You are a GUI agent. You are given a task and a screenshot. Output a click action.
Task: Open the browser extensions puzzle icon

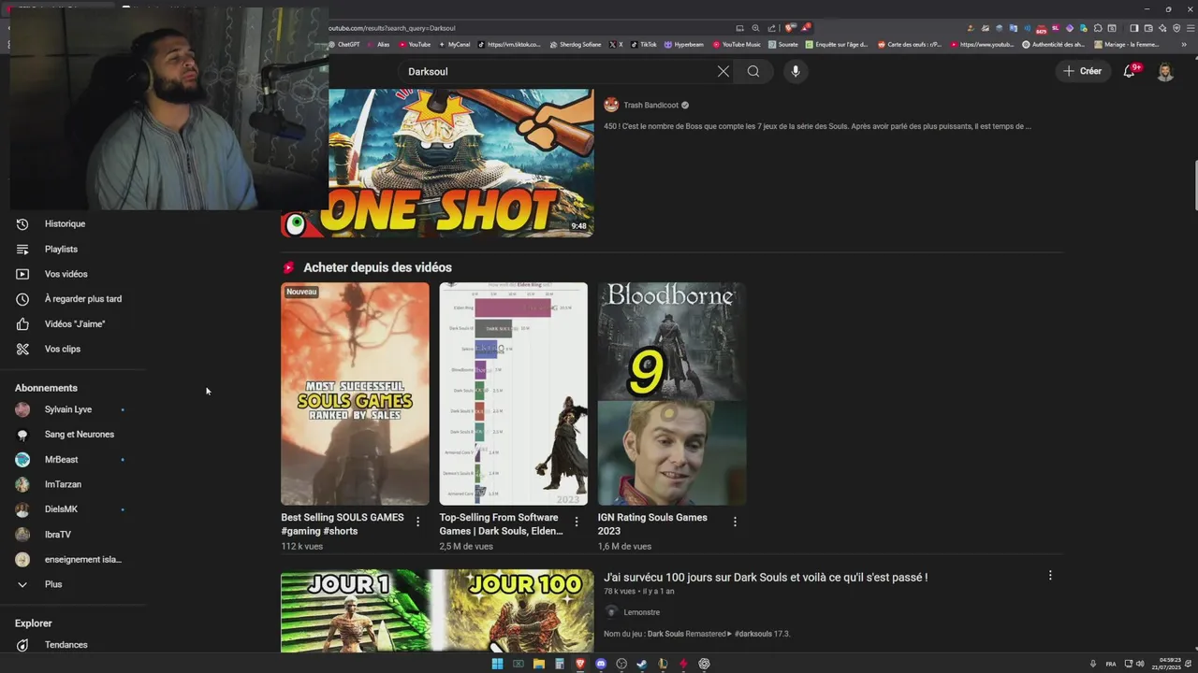[x=1098, y=28]
